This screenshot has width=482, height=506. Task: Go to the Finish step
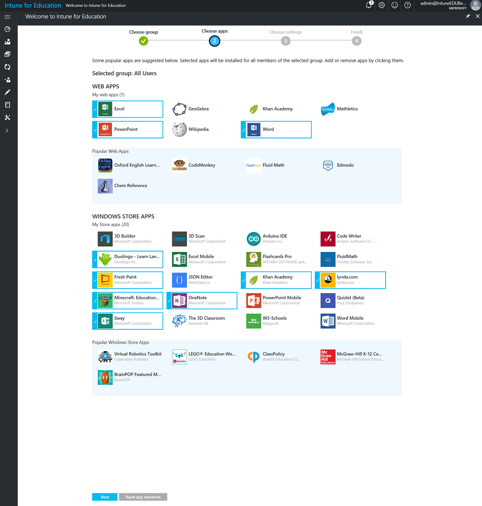357,41
